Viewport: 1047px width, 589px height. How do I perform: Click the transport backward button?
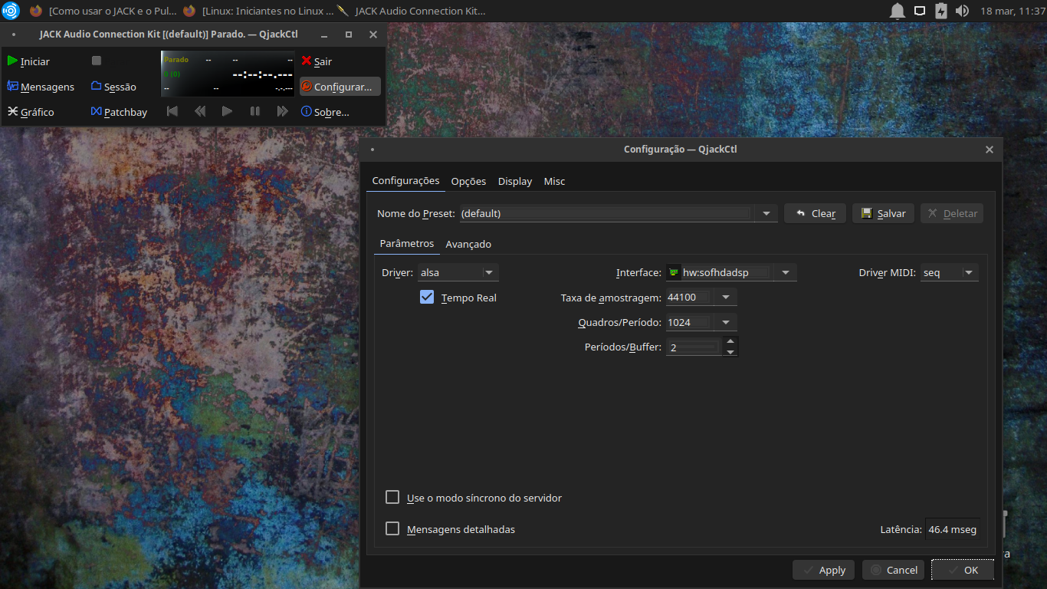tap(200, 111)
